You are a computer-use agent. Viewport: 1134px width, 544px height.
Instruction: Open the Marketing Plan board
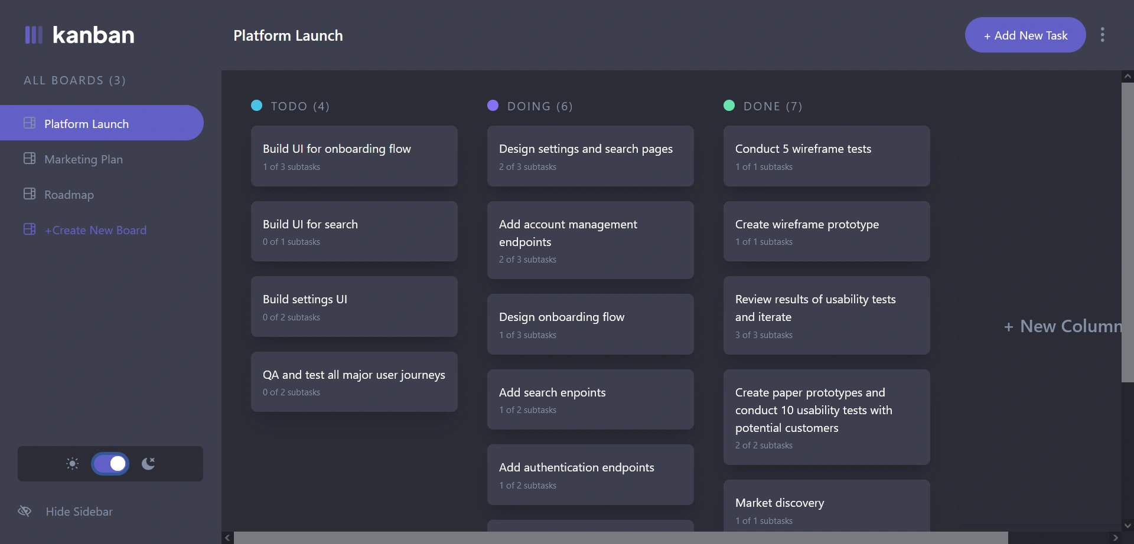(84, 158)
